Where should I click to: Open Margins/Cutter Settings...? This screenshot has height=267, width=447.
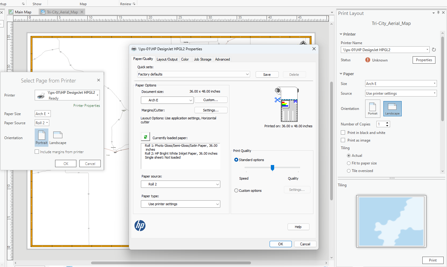(211, 110)
